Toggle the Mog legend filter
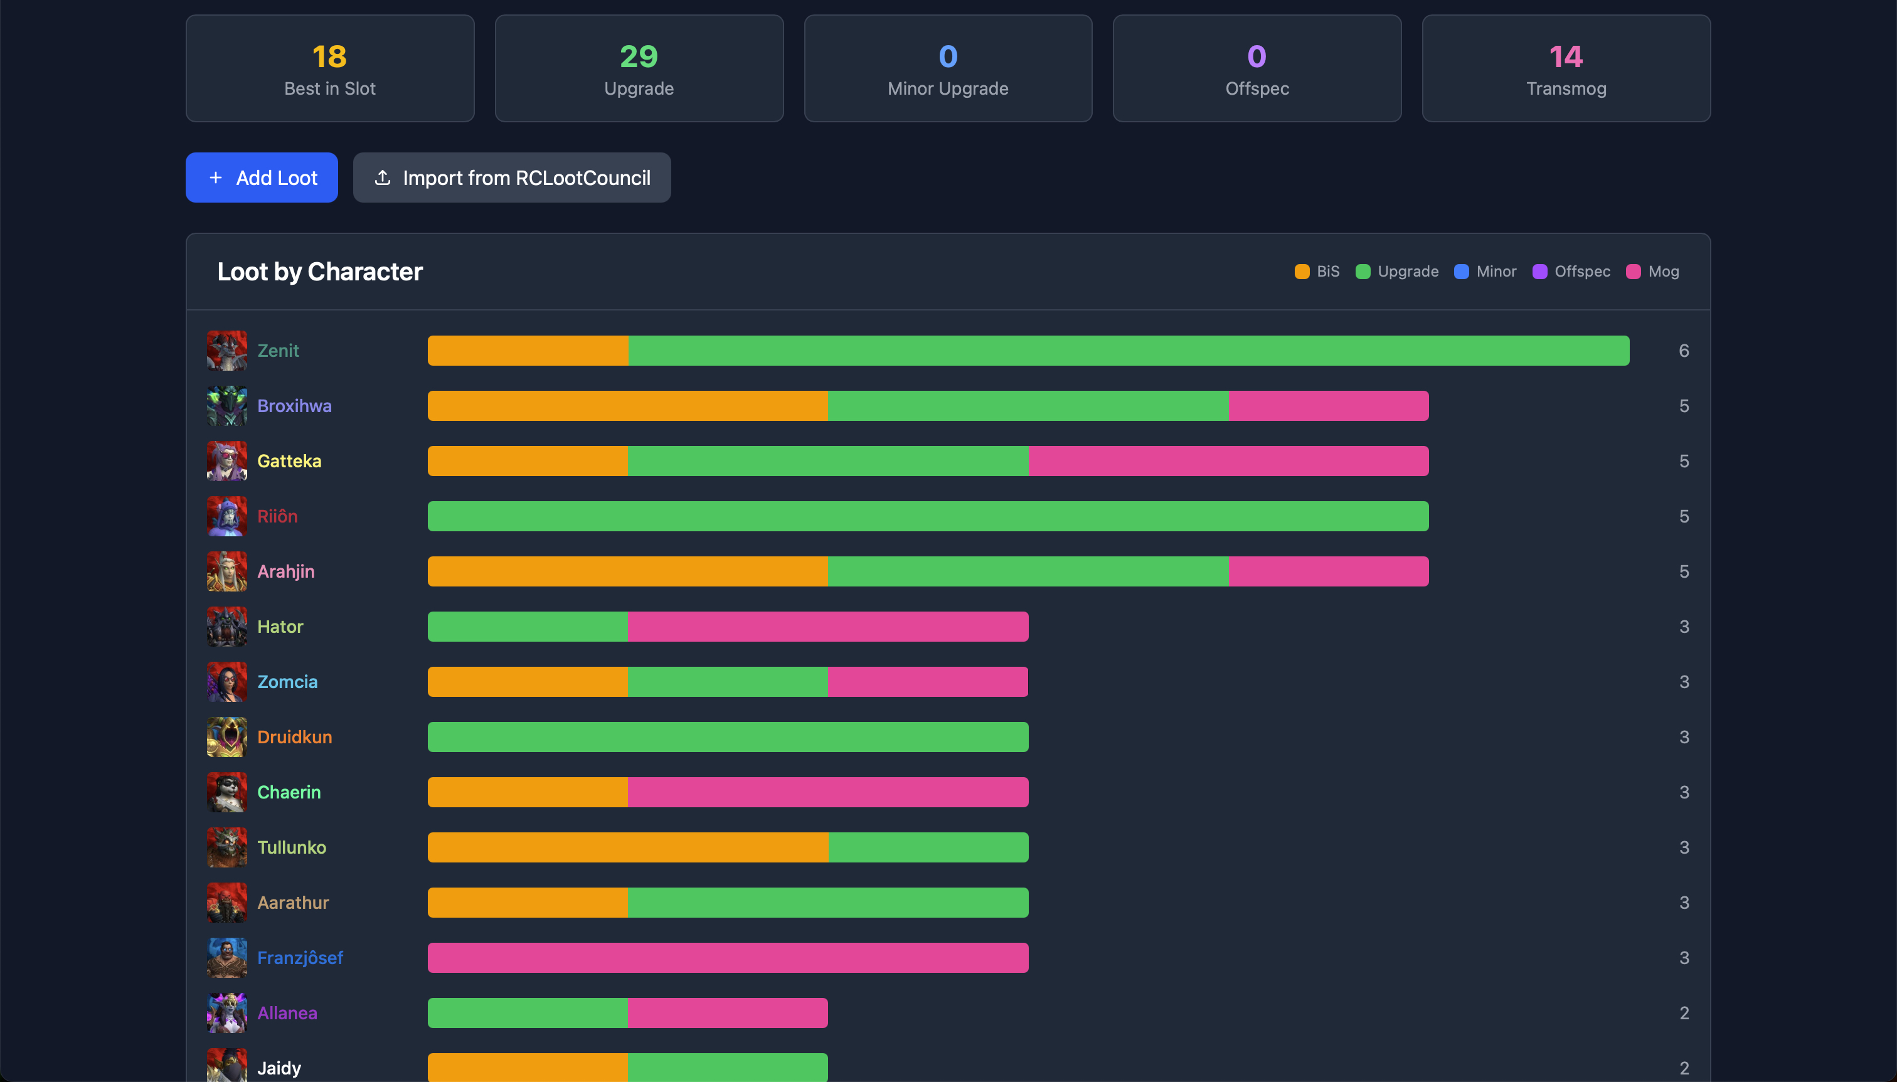The image size is (1897, 1082). 1652,271
